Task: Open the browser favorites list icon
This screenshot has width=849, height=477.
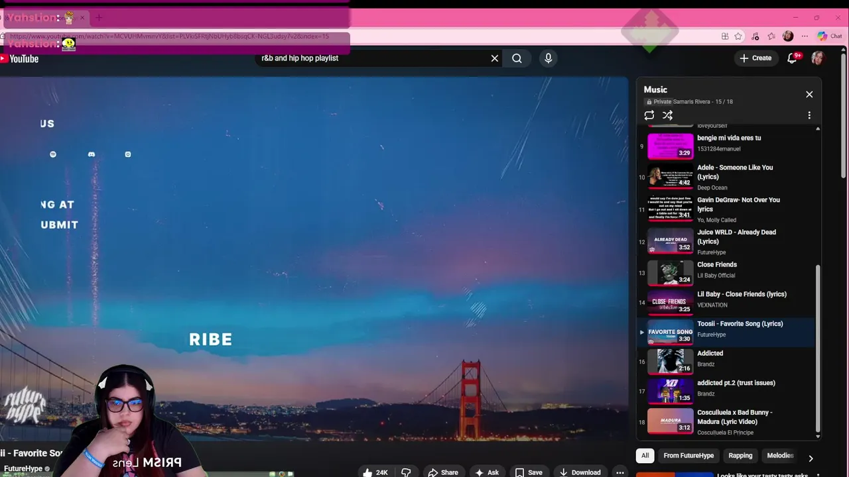Action: click(x=771, y=36)
